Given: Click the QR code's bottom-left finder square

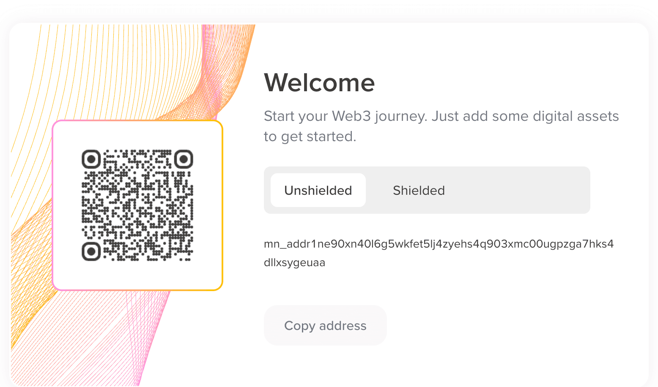Looking at the screenshot, I should (x=91, y=252).
